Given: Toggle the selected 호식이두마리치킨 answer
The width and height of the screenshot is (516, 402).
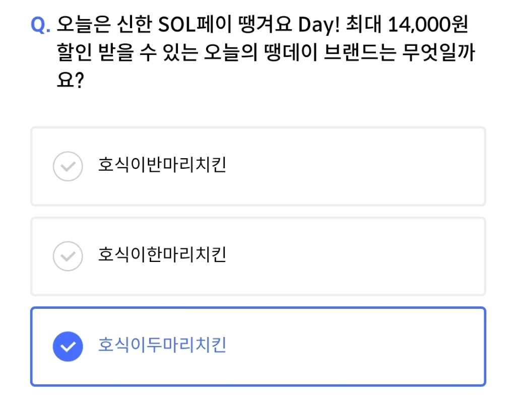Looking at the screenshot, I should coord(258,347).
